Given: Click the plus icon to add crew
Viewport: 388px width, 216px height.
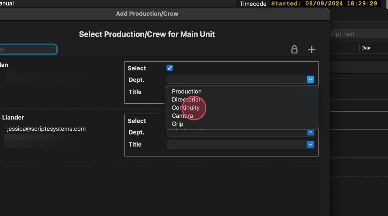Looking at the screenshot, I should [x=311, y=49].
